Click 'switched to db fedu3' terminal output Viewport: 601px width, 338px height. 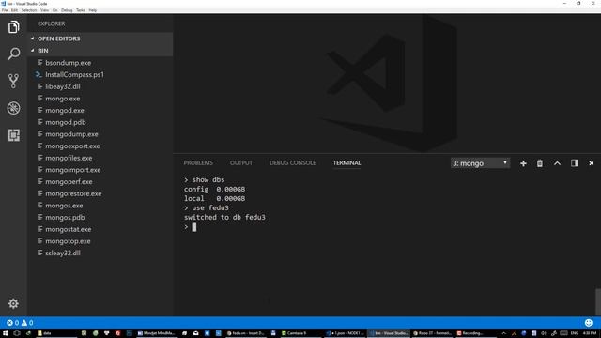224,217
